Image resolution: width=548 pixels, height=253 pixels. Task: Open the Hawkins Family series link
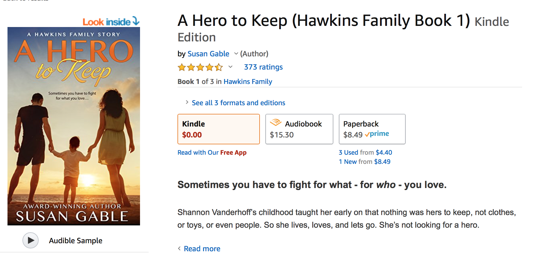tap(248, 82)
